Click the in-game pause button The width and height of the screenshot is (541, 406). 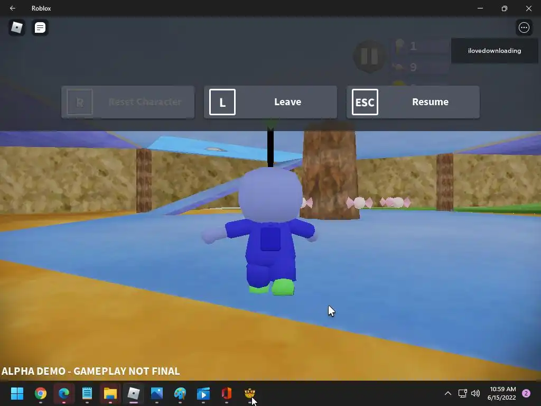369,56
